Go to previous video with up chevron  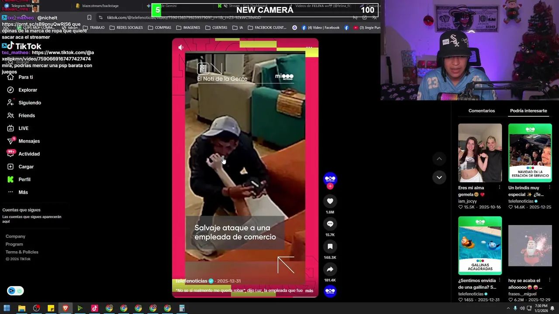pyautogui.click(x=439, y=159)
